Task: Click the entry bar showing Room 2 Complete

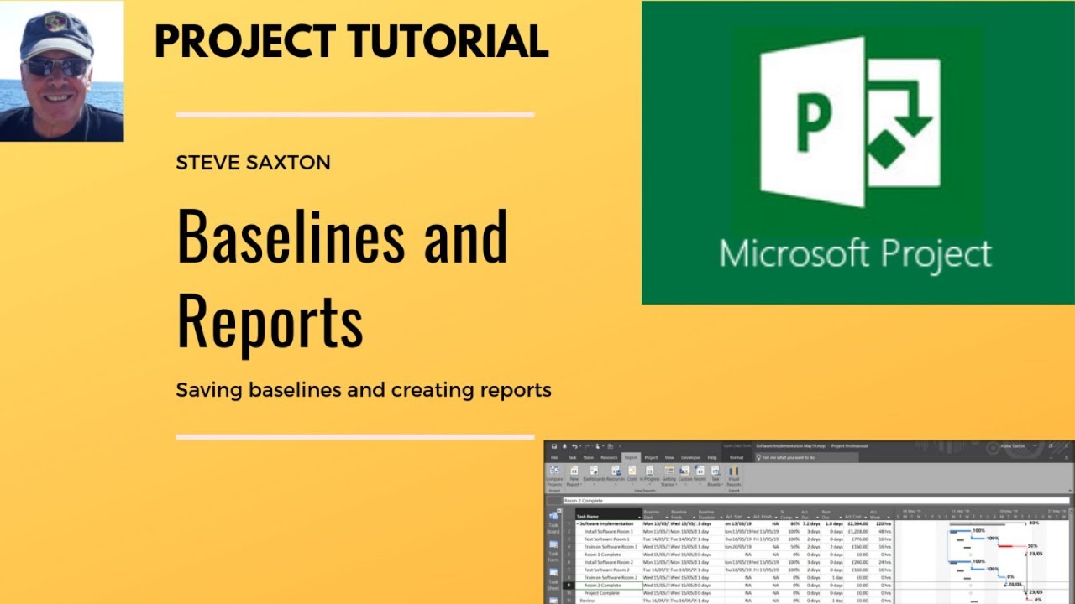Action: click(x=817, y=501)
